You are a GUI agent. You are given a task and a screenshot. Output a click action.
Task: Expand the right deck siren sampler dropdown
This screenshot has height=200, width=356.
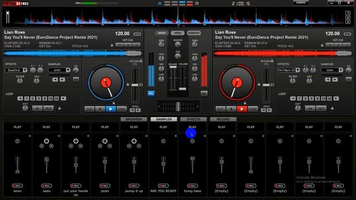pos(341,70)
